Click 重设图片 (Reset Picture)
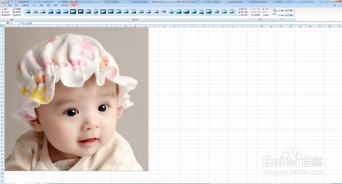342x184 pixels. click(x=17, y=15)
